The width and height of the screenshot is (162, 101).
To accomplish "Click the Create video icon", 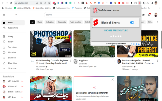I will pyautogui.click(x=144, y=15).
